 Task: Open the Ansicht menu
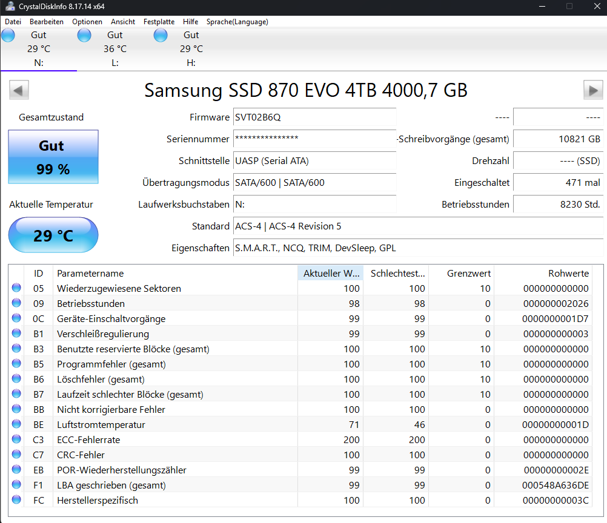[123, 22]
